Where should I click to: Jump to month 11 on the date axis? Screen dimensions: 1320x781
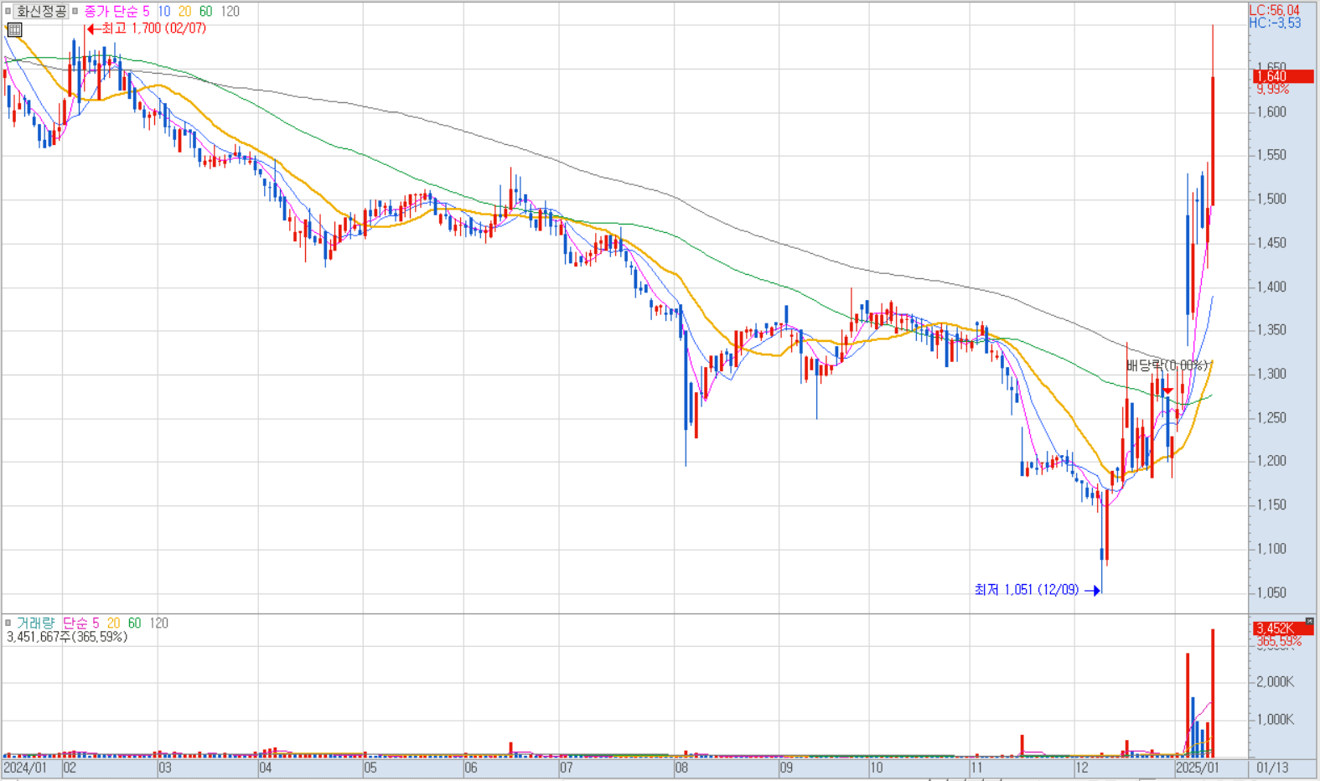pyautogui.click(x=976, y=768)
